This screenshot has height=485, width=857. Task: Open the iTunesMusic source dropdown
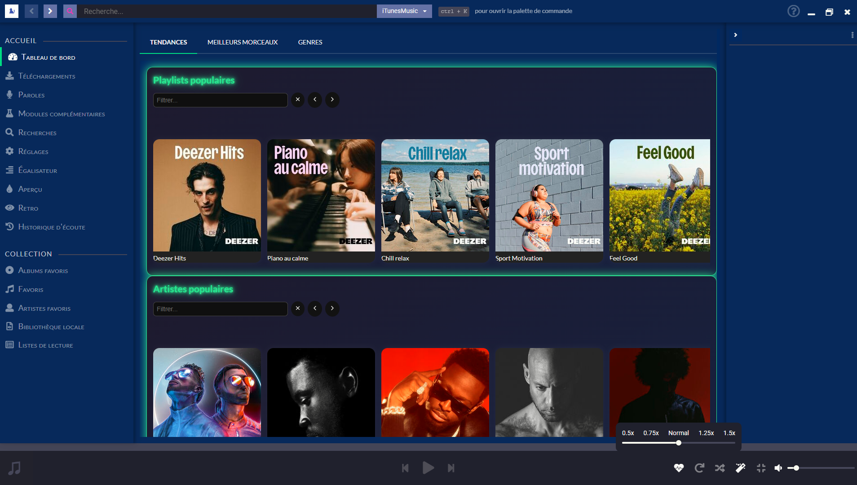click(x=404, y=11)
